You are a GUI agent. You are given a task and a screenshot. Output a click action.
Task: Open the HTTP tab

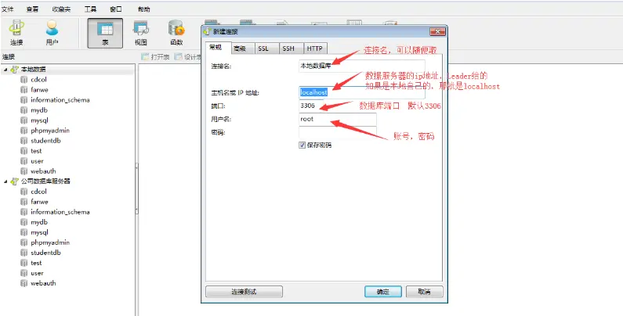[x=314, y=48]
